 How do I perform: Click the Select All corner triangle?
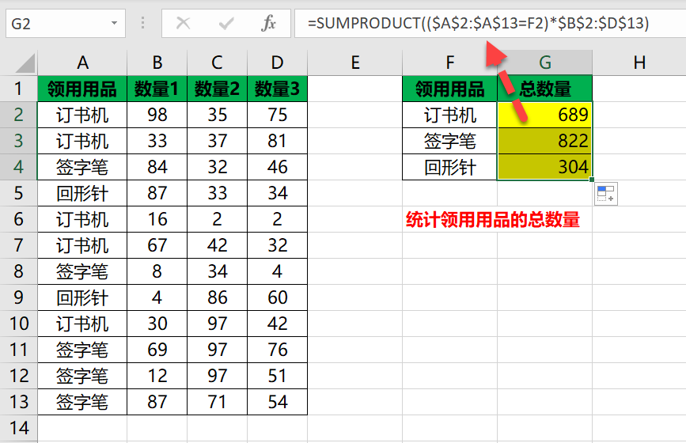click(25, 63)
